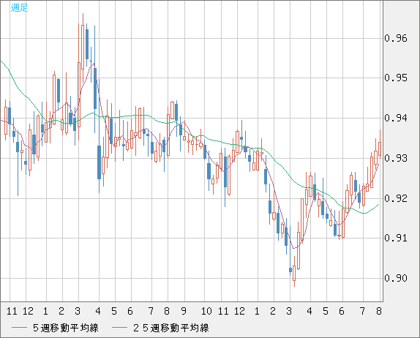This screenshot has width=420, height=338.
Task: Click the green 25-week average legend line
Action: click(119, 328)
